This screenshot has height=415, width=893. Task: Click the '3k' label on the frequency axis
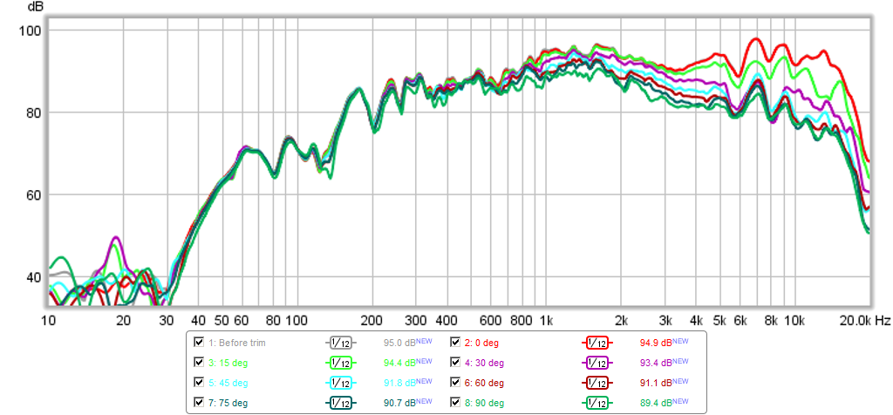(665, 321)
